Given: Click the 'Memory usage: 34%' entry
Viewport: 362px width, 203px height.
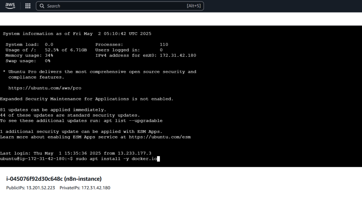Looking at the screenshot, I should coord(29,55).
